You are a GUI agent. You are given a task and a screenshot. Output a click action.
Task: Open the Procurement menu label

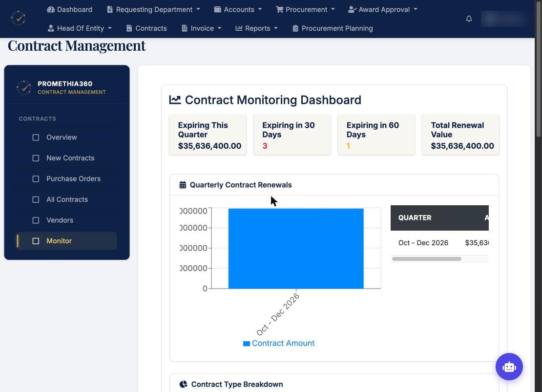pyautogui.click(x=306, y=9)
